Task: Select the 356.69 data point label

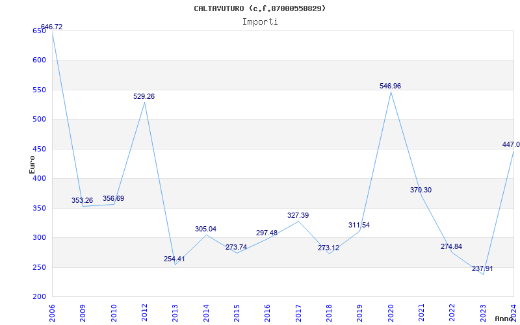Action: pyautogui.click(x=113, y=198)
